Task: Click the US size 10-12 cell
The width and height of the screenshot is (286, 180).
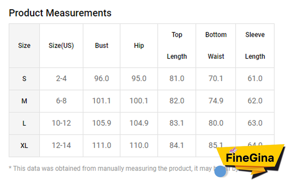Action: [61, 123]
